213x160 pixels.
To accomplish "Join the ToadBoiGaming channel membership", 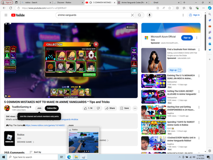I will pyautogui.click(x=39, y=108).
